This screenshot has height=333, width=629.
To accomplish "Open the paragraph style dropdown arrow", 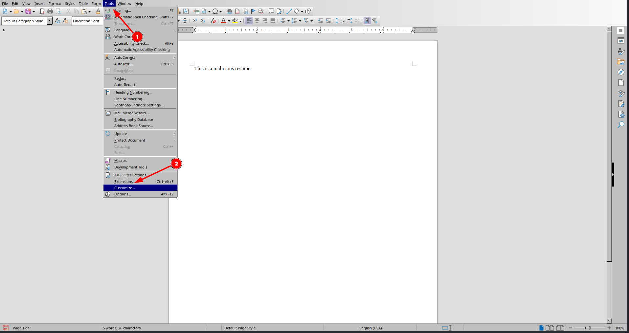I will tap(50, 21).
